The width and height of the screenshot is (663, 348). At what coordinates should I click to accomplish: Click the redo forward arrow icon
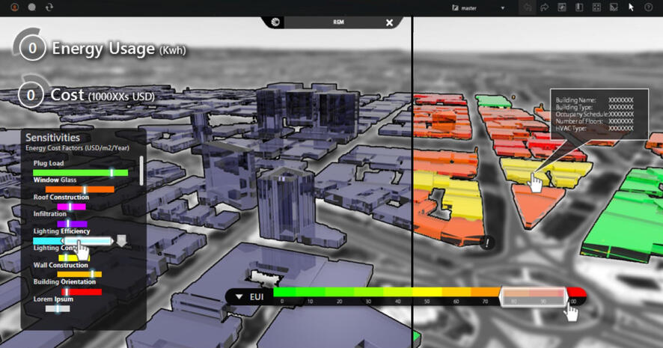(x=544, y=7)
